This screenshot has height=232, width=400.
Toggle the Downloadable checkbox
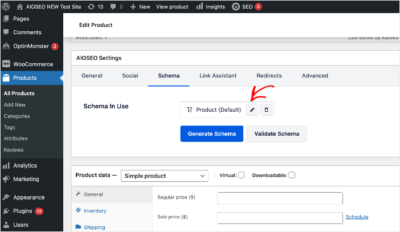(x=292, y=175)
